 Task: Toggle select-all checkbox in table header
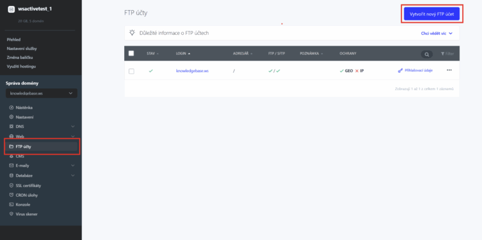131,54
